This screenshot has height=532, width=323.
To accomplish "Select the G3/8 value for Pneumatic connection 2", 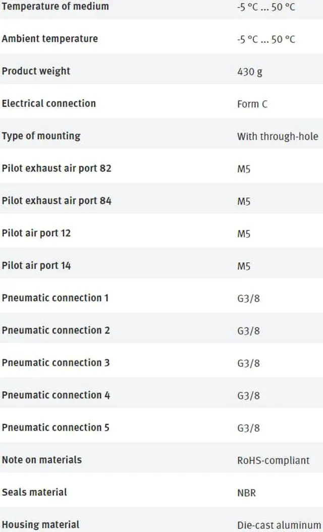I will tap(248, 331).
